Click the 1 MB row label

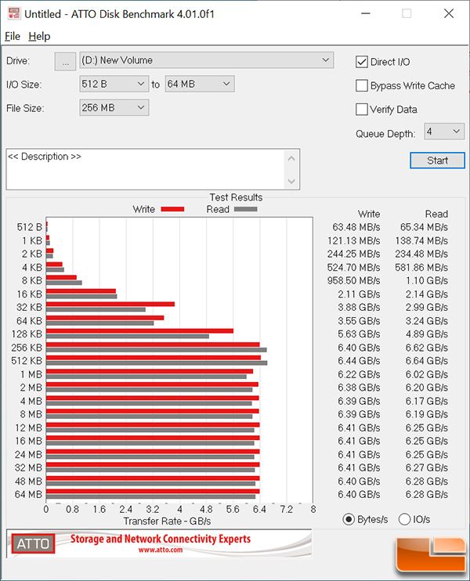point(31,374)
